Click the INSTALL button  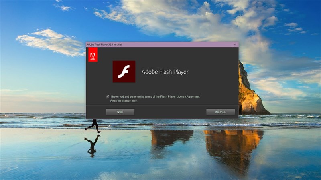click(220, 112)
